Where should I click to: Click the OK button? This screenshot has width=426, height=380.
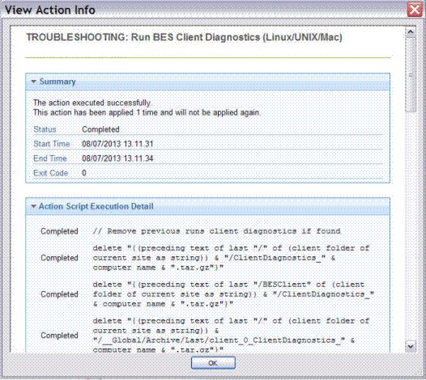213,363
